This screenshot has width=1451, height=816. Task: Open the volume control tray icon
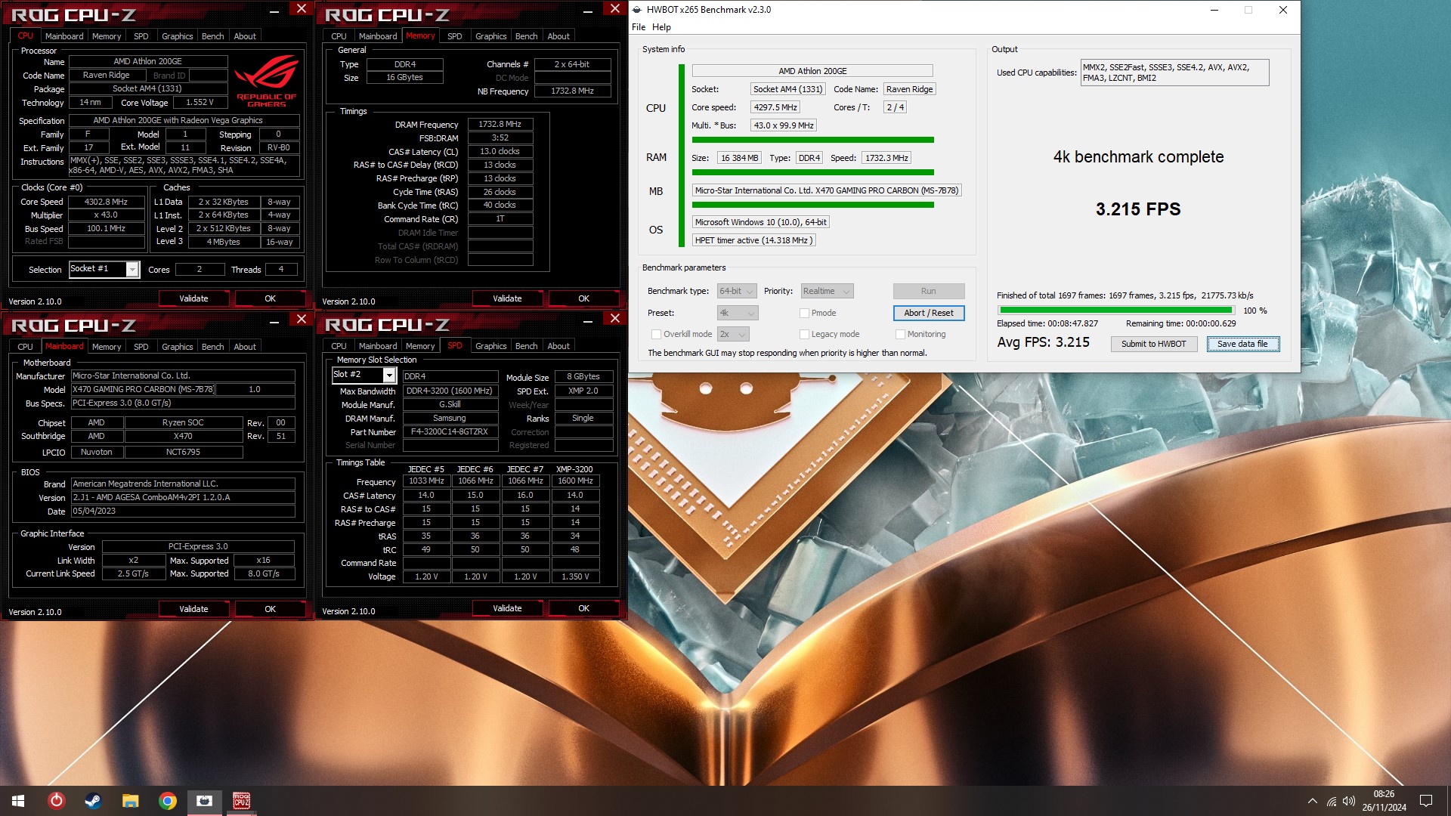(x=1349, y=801)
